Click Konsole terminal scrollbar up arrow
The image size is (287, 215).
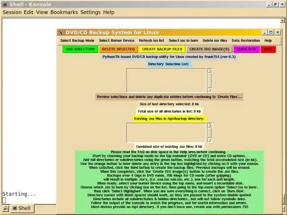coord(283,21)
